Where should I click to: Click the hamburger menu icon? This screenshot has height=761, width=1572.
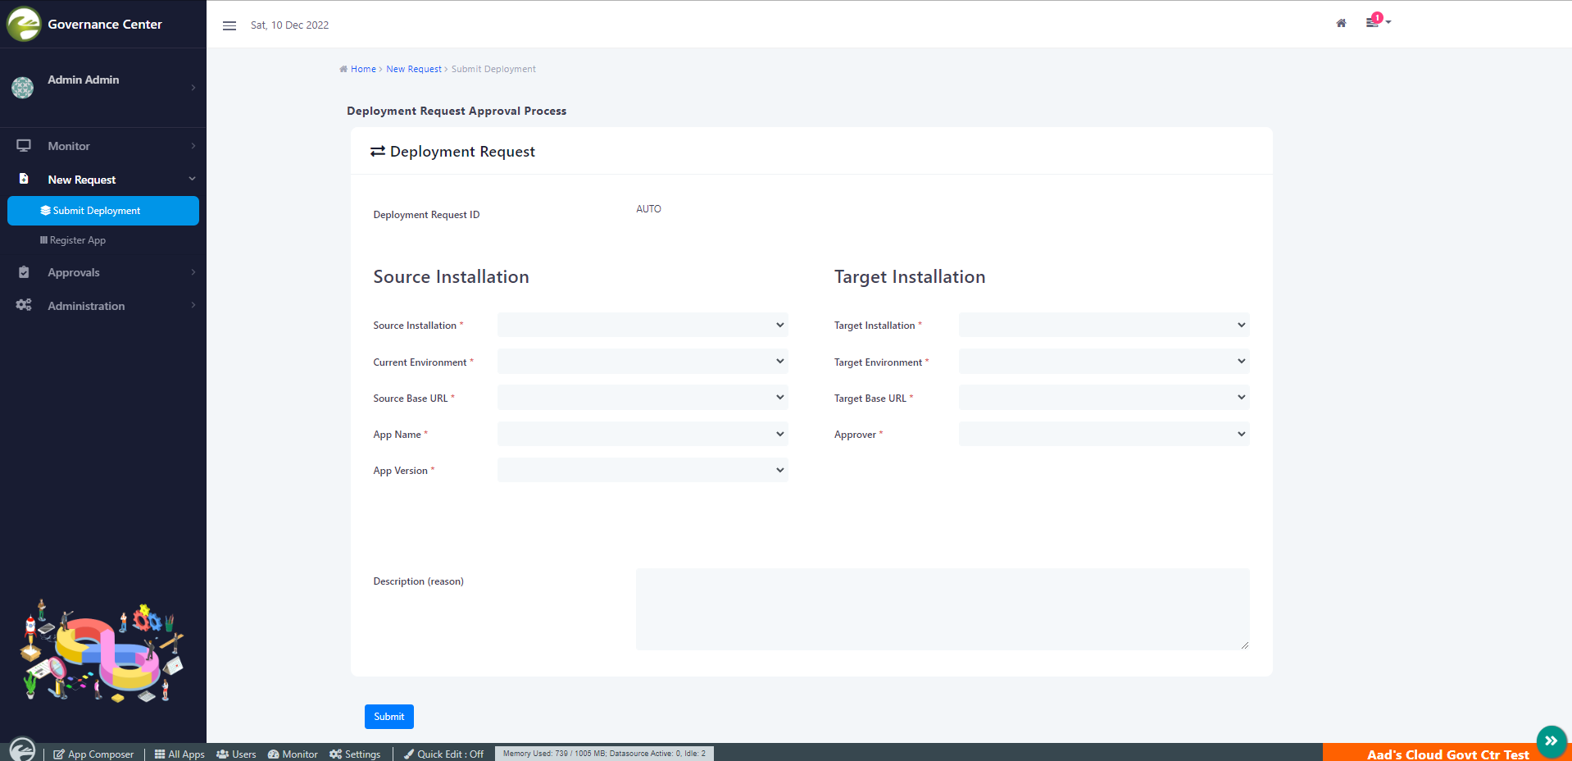229,25
